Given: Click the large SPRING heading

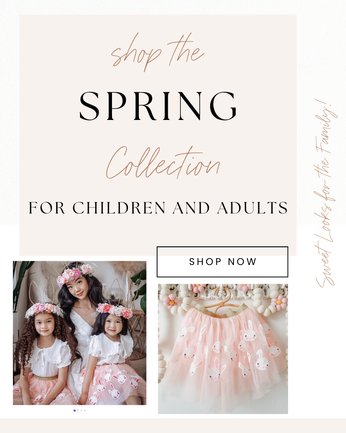Looking at the screenshot, I should (158, 106).
